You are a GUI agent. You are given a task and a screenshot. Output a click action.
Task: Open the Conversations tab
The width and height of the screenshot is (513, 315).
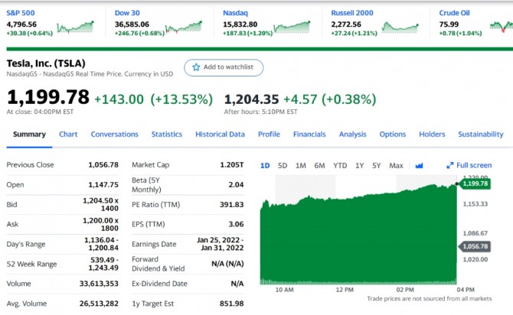click(114, 135)
